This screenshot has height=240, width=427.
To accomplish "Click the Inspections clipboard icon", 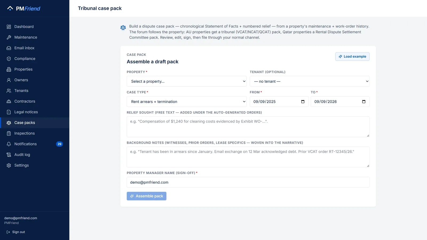I will pos(9,133).
